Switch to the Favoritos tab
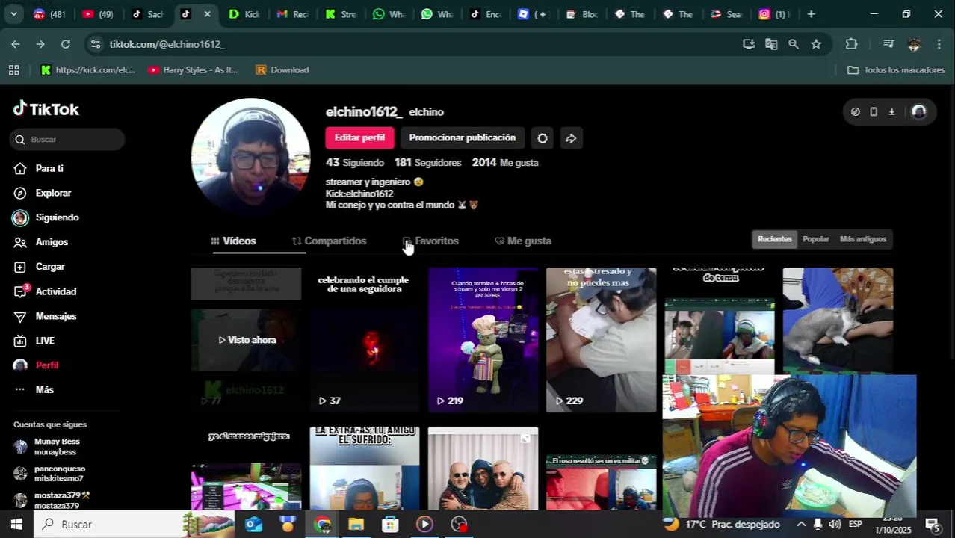 tap(430, 241)
